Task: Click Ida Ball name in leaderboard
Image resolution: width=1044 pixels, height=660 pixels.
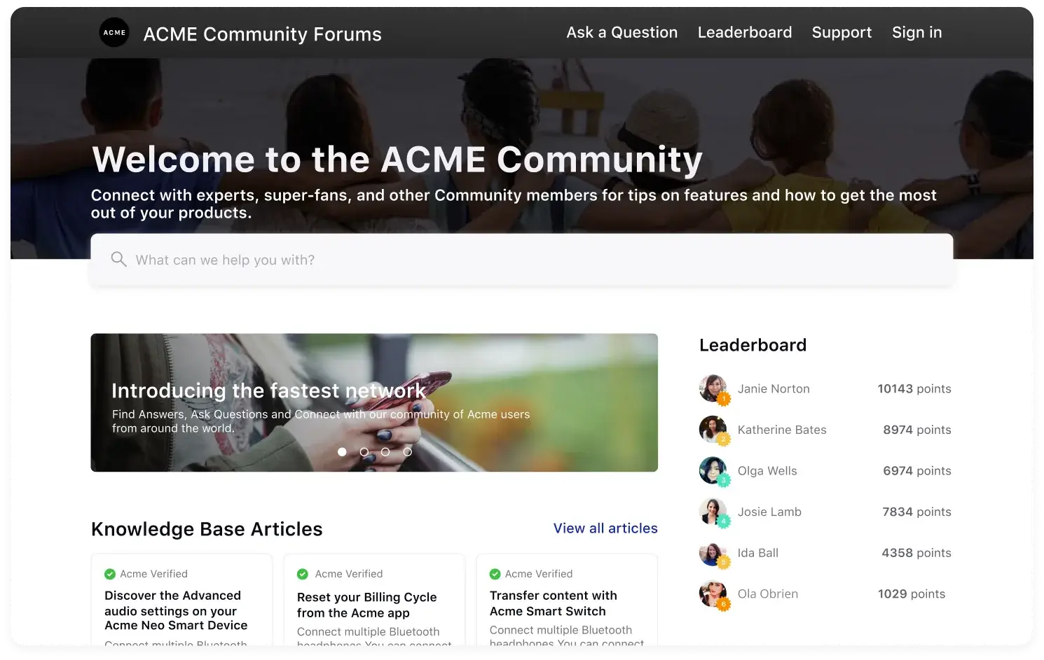Action: 757,553
